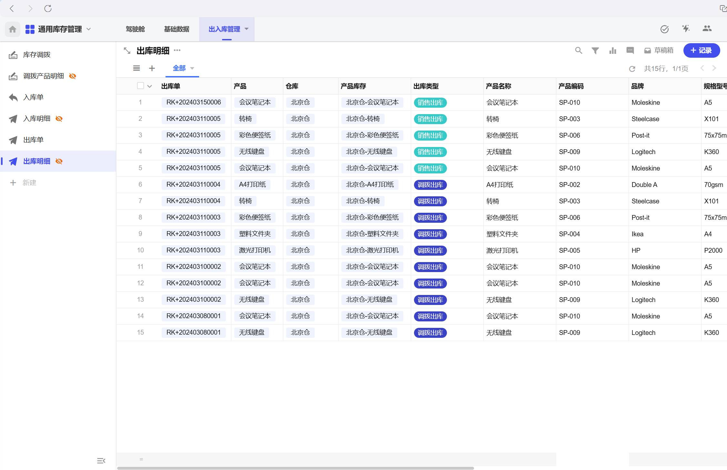727x470 pixels.
Task: Click the bottom horizontal scrollbar
Action: point(295,468)
